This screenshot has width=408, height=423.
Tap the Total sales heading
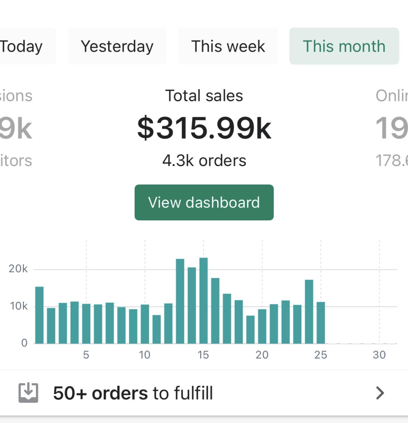204,96
